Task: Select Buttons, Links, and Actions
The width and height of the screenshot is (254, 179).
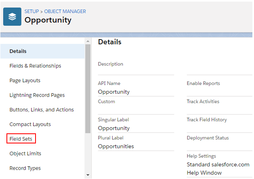Action: pos(42,110)
